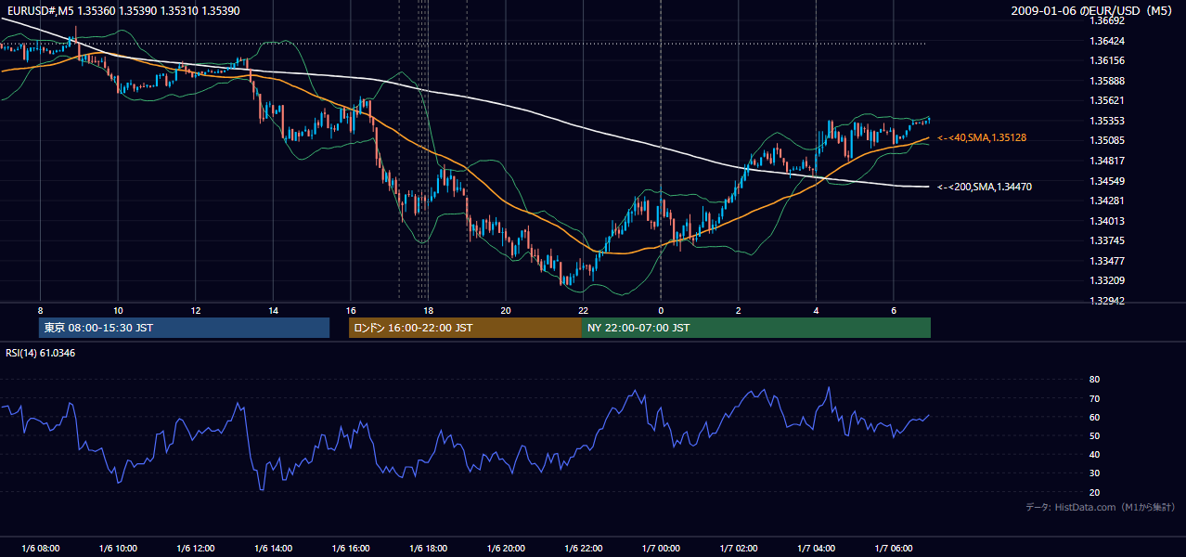The width and height of the screenshot is (1186, 557).
Task: Click the bottom timestamp 1/6 18:00
Action: [428, 549]
